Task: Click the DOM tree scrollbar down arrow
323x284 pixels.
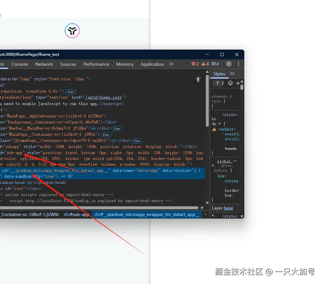Action: 207,203
